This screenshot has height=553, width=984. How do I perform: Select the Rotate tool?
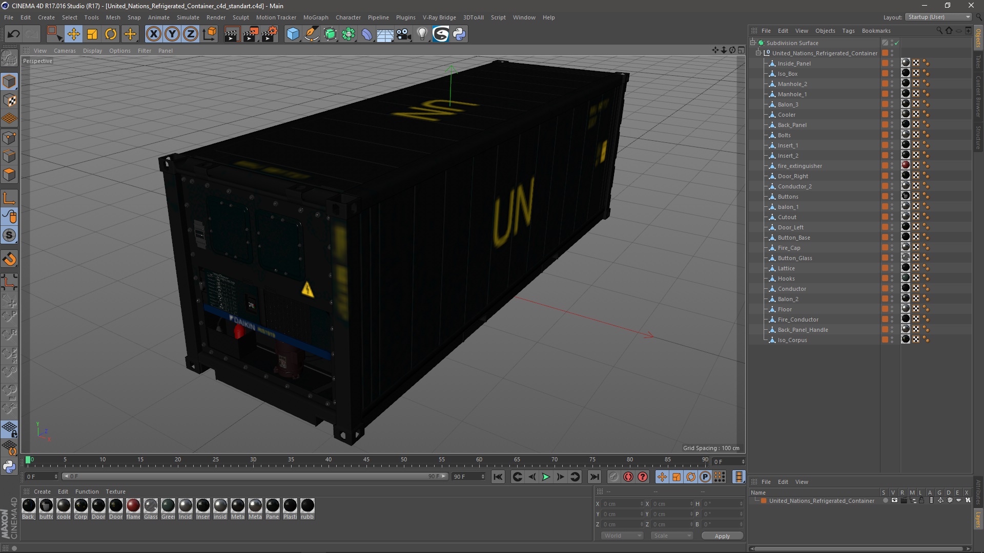pyautogui.click(x=111, y=34)
